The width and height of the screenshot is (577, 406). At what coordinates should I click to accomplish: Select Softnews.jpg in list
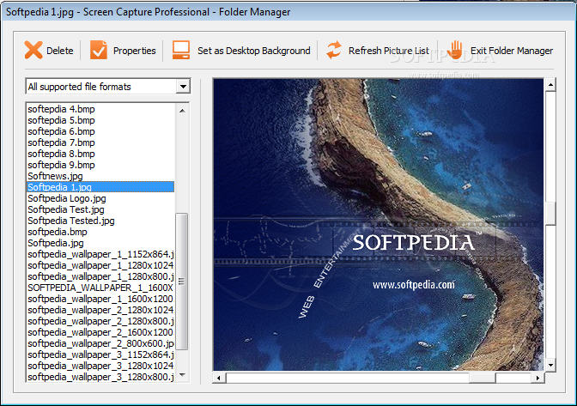[100, 176]
